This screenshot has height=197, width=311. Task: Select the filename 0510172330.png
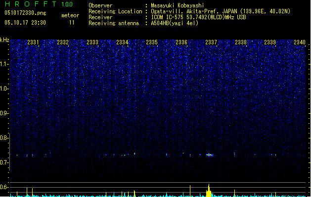pos(25,13)
